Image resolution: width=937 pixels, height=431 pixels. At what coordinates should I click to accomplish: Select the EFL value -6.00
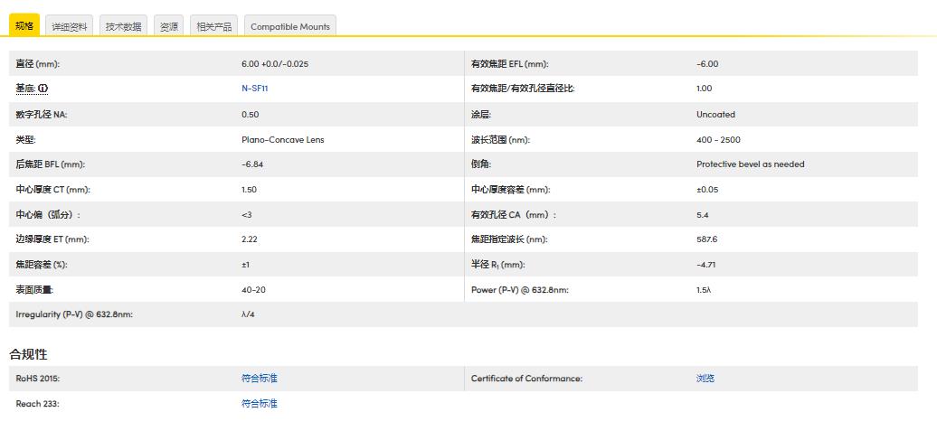click(707, 64)
